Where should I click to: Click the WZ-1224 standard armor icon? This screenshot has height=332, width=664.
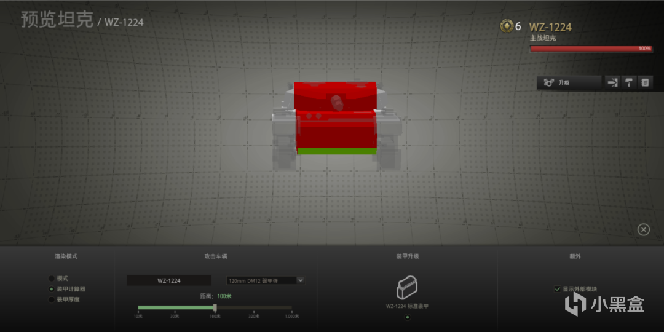(407, 288)
